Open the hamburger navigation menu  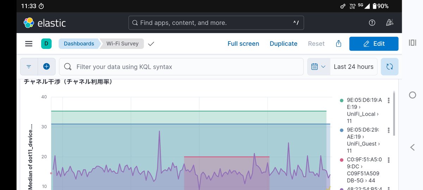pos(29,44)
